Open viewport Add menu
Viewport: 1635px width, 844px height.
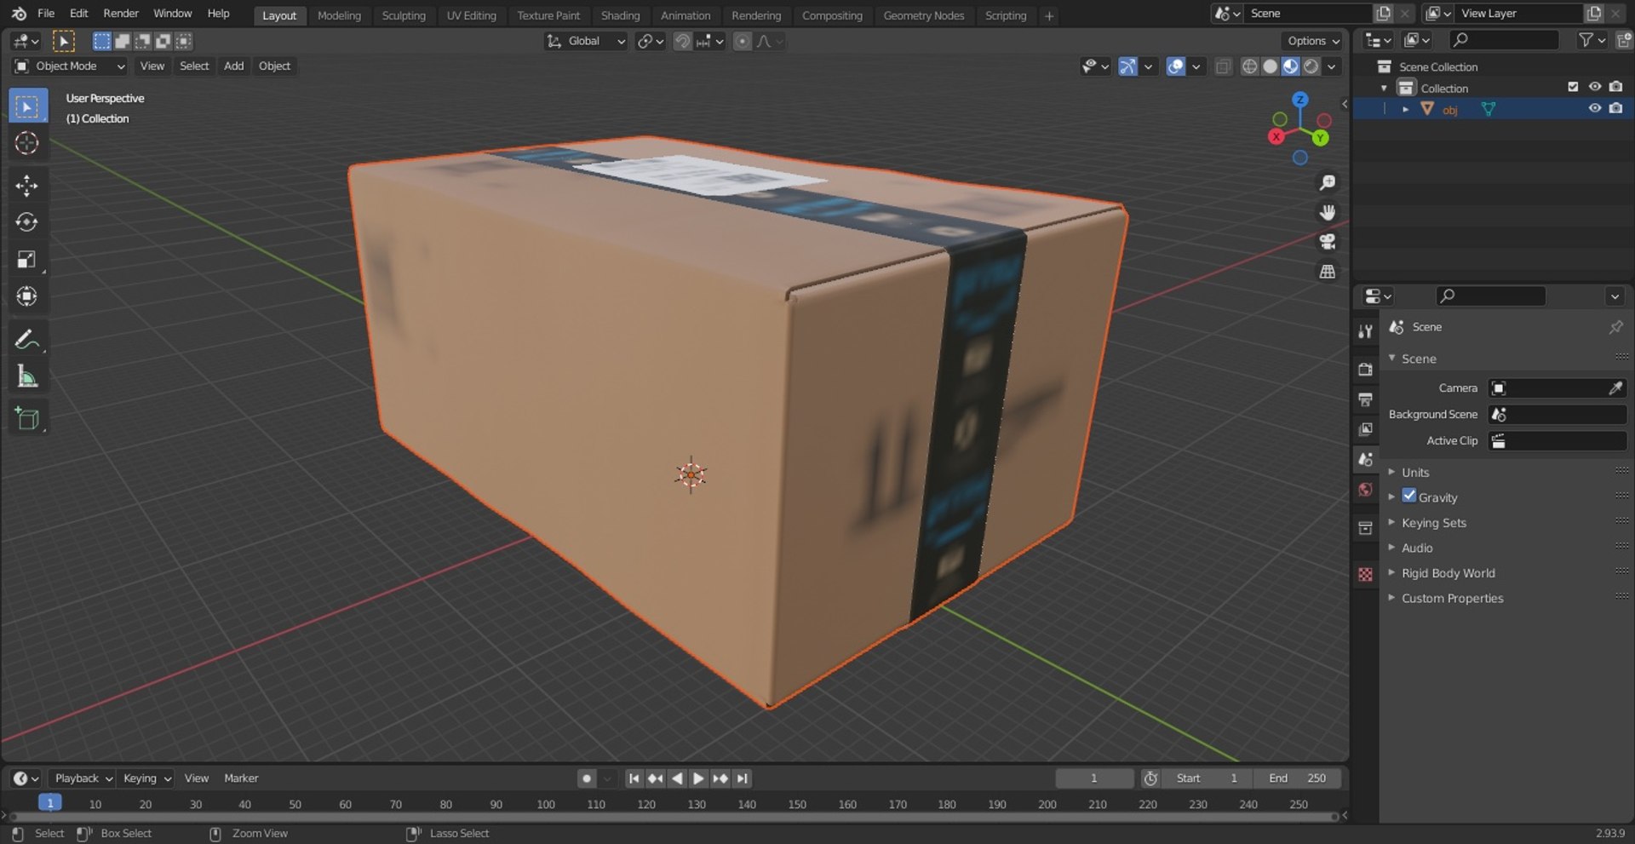coord(233,66)
